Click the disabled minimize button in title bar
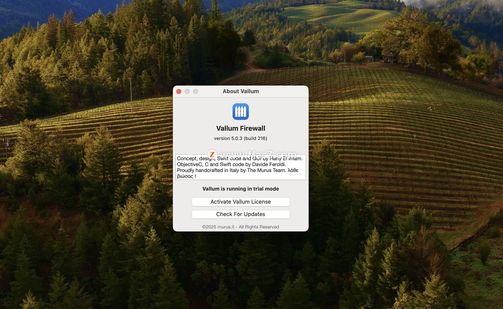 coord(187,91)
